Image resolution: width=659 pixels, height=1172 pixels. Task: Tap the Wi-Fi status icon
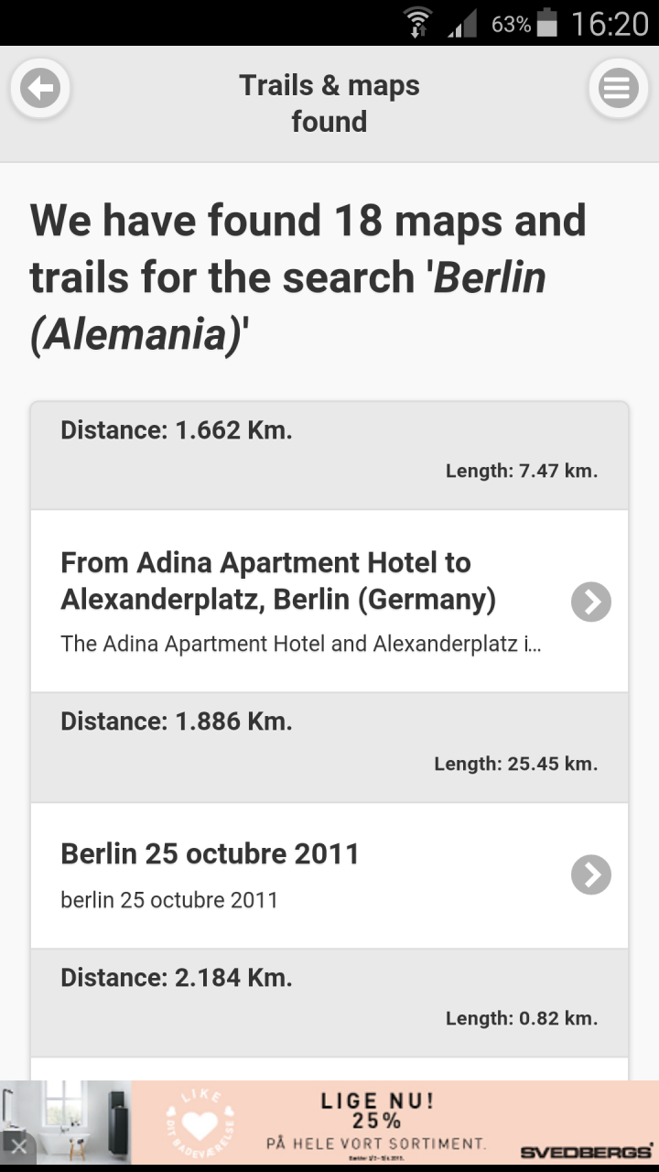(418, 23)
